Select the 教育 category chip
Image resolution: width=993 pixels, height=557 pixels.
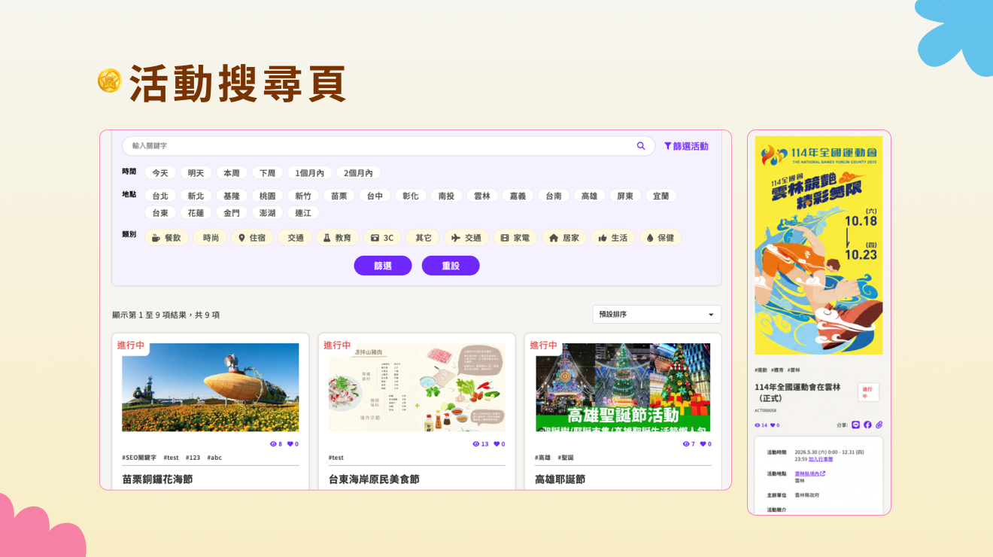(337, 238)
